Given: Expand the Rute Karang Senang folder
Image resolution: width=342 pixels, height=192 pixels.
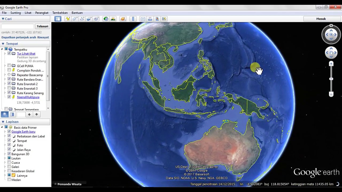Looking at the screenshot, I should point(5,93).
